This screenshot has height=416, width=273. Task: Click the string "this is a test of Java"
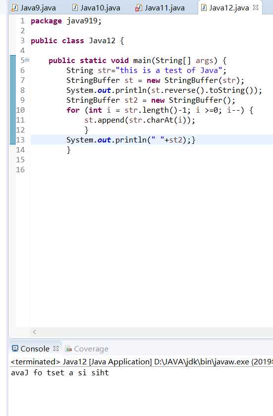(x=168, y=70)
